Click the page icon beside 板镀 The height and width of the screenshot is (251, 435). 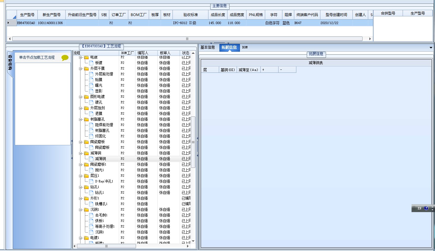coord(91,63)
